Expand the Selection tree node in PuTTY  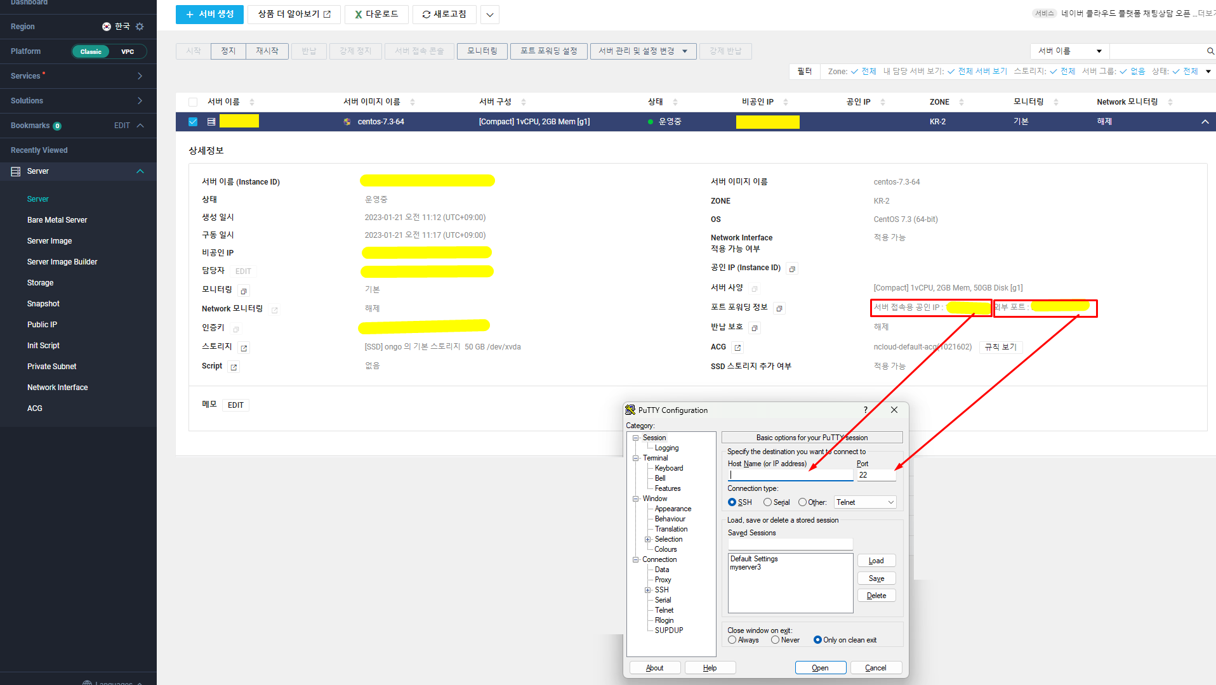point(648,540)
